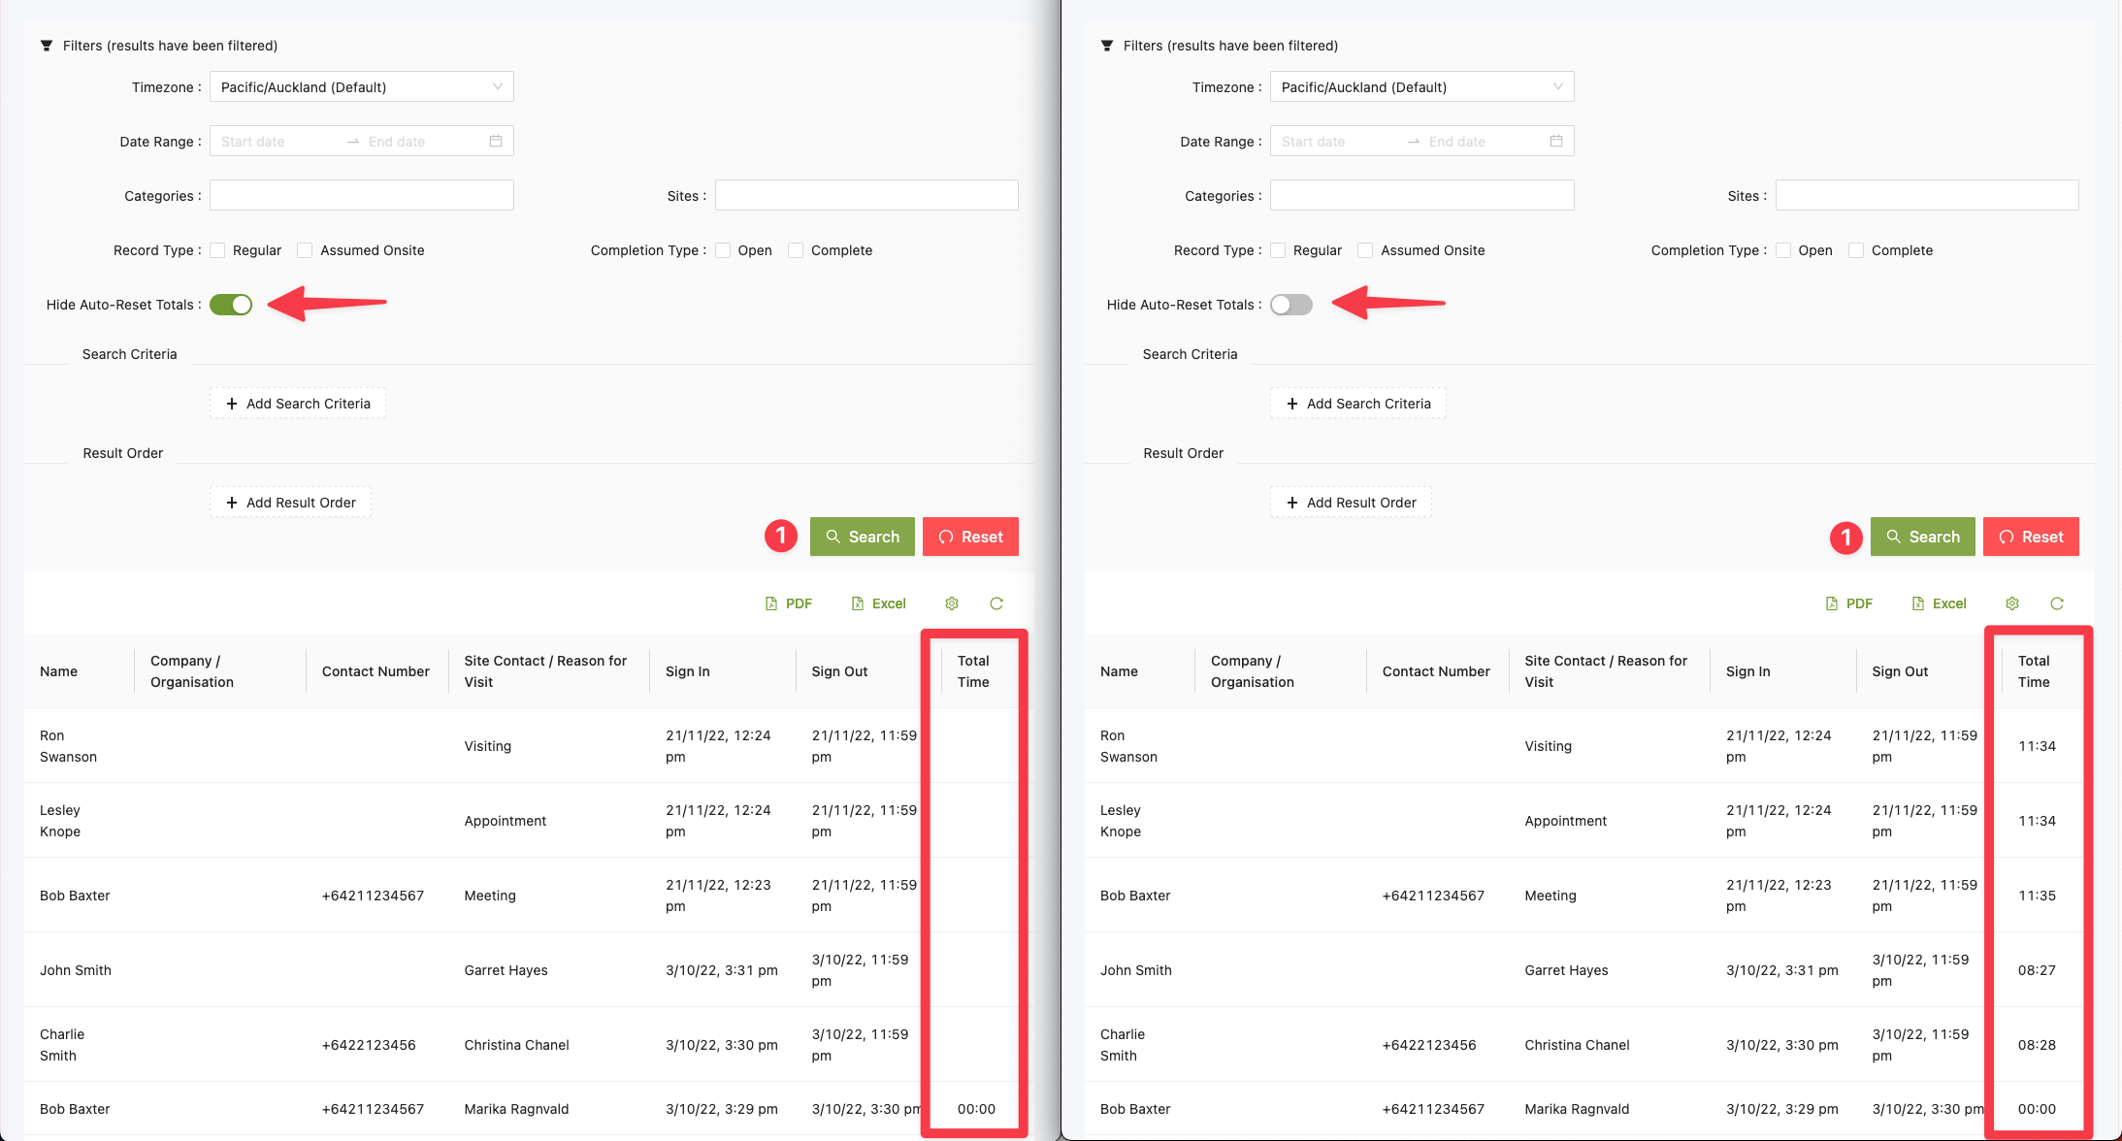
Task: Click the refresh icon in right table toolbar
Action: 2056,603
